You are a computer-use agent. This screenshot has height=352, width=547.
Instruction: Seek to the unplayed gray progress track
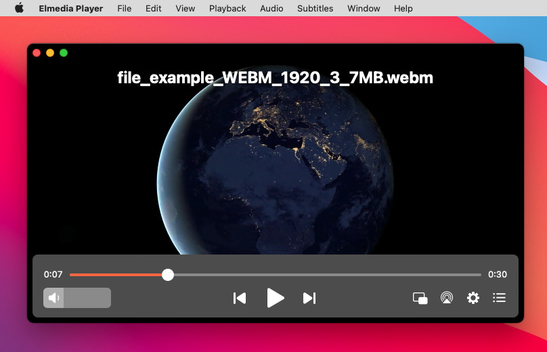coord(327,275)
